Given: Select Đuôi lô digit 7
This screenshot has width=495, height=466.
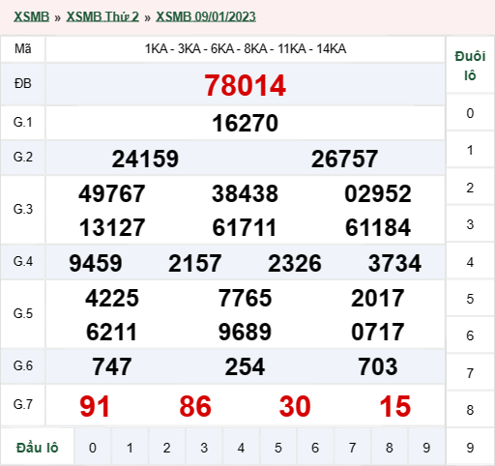Looking at the screenshot, I should point(470,373).
